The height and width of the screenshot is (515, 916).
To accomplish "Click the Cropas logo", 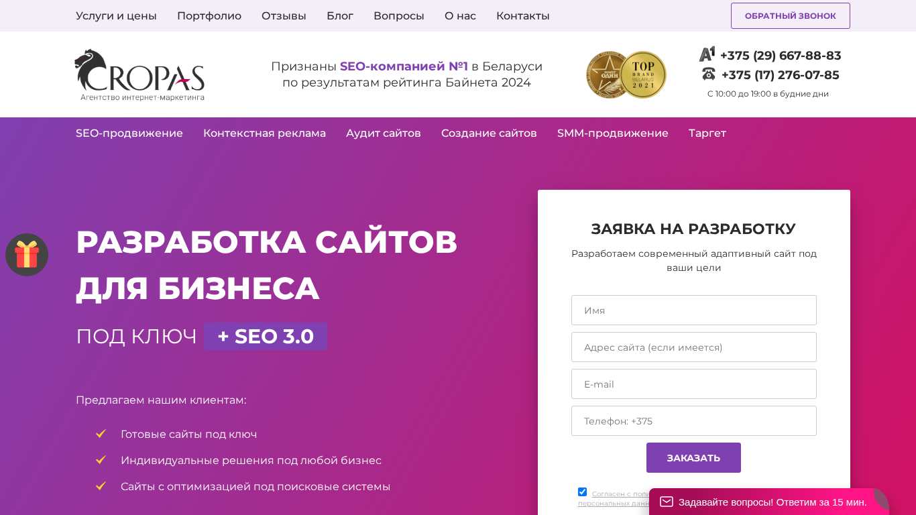I will (139, 74).
